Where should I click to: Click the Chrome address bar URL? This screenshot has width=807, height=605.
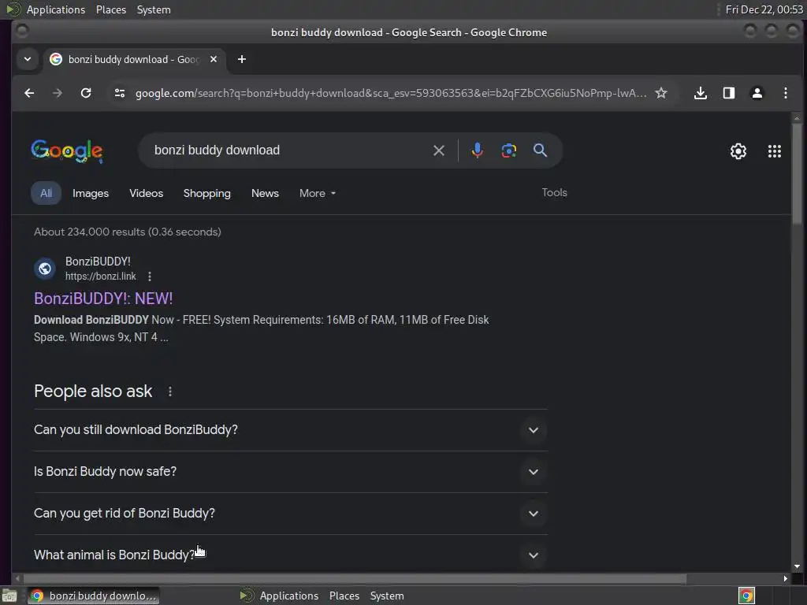click(x=391, y=93)
